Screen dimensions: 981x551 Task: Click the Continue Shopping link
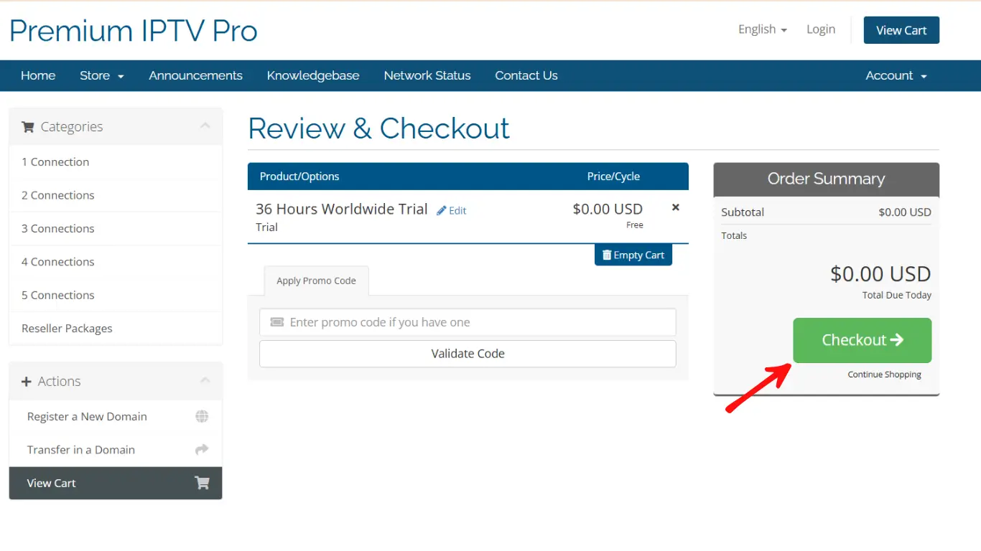click(x=884, y=374)
